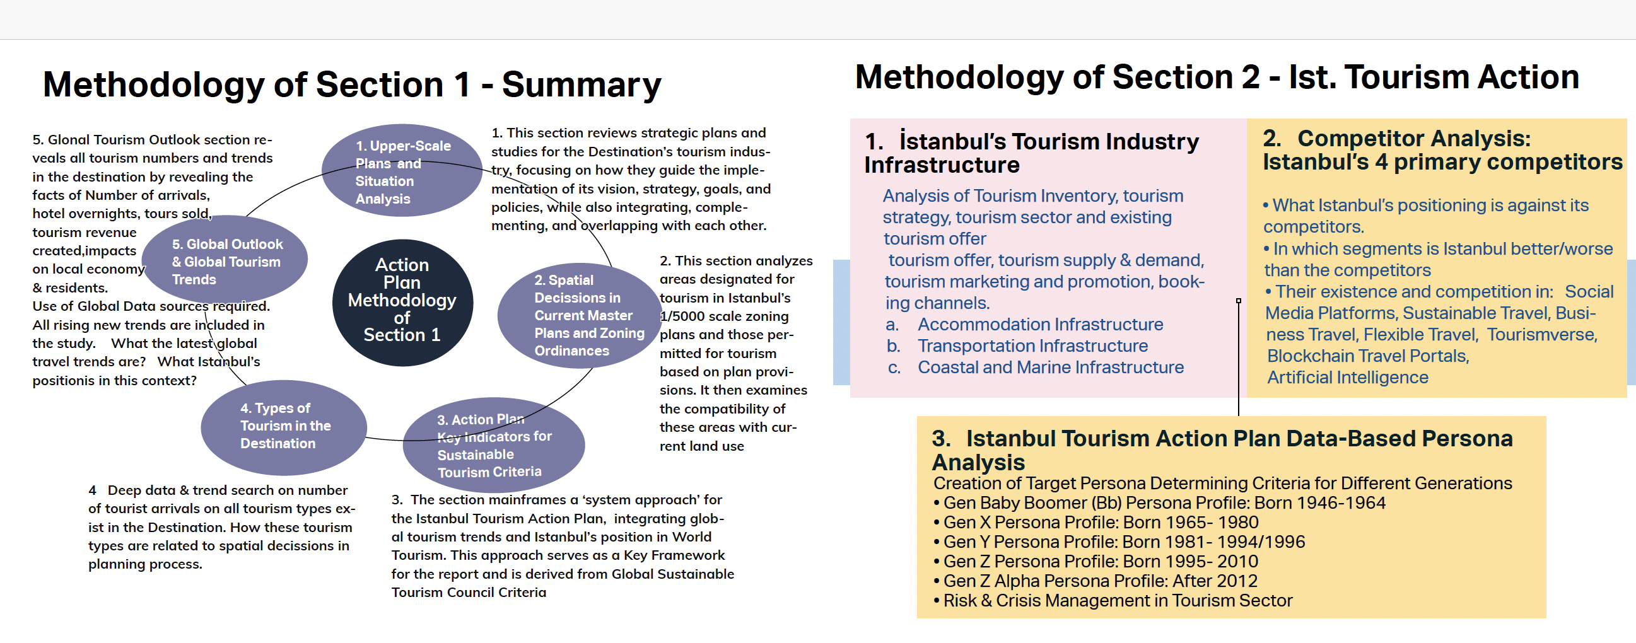The width and height of the screenshot is (1636, 643).
Task: Select the central Action Plan Methodology ellipse
Action: click(x=402, y=301)
